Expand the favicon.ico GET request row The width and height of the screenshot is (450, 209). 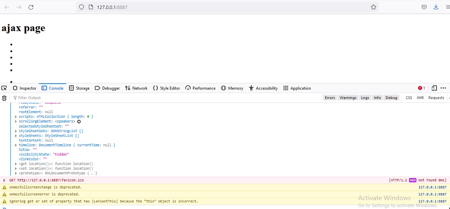[5, 180]
